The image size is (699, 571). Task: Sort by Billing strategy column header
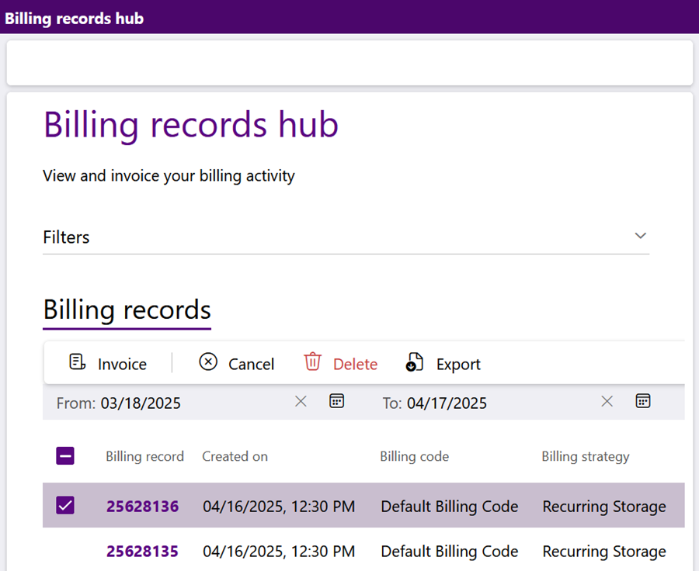tap(586, 456)
